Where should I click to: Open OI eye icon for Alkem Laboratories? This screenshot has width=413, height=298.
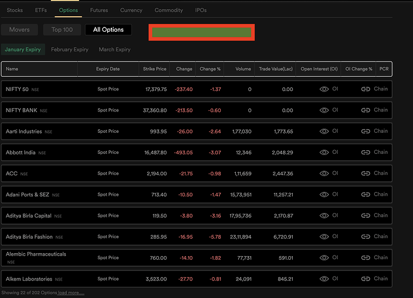pyautogui.click(x=324, y=279)
